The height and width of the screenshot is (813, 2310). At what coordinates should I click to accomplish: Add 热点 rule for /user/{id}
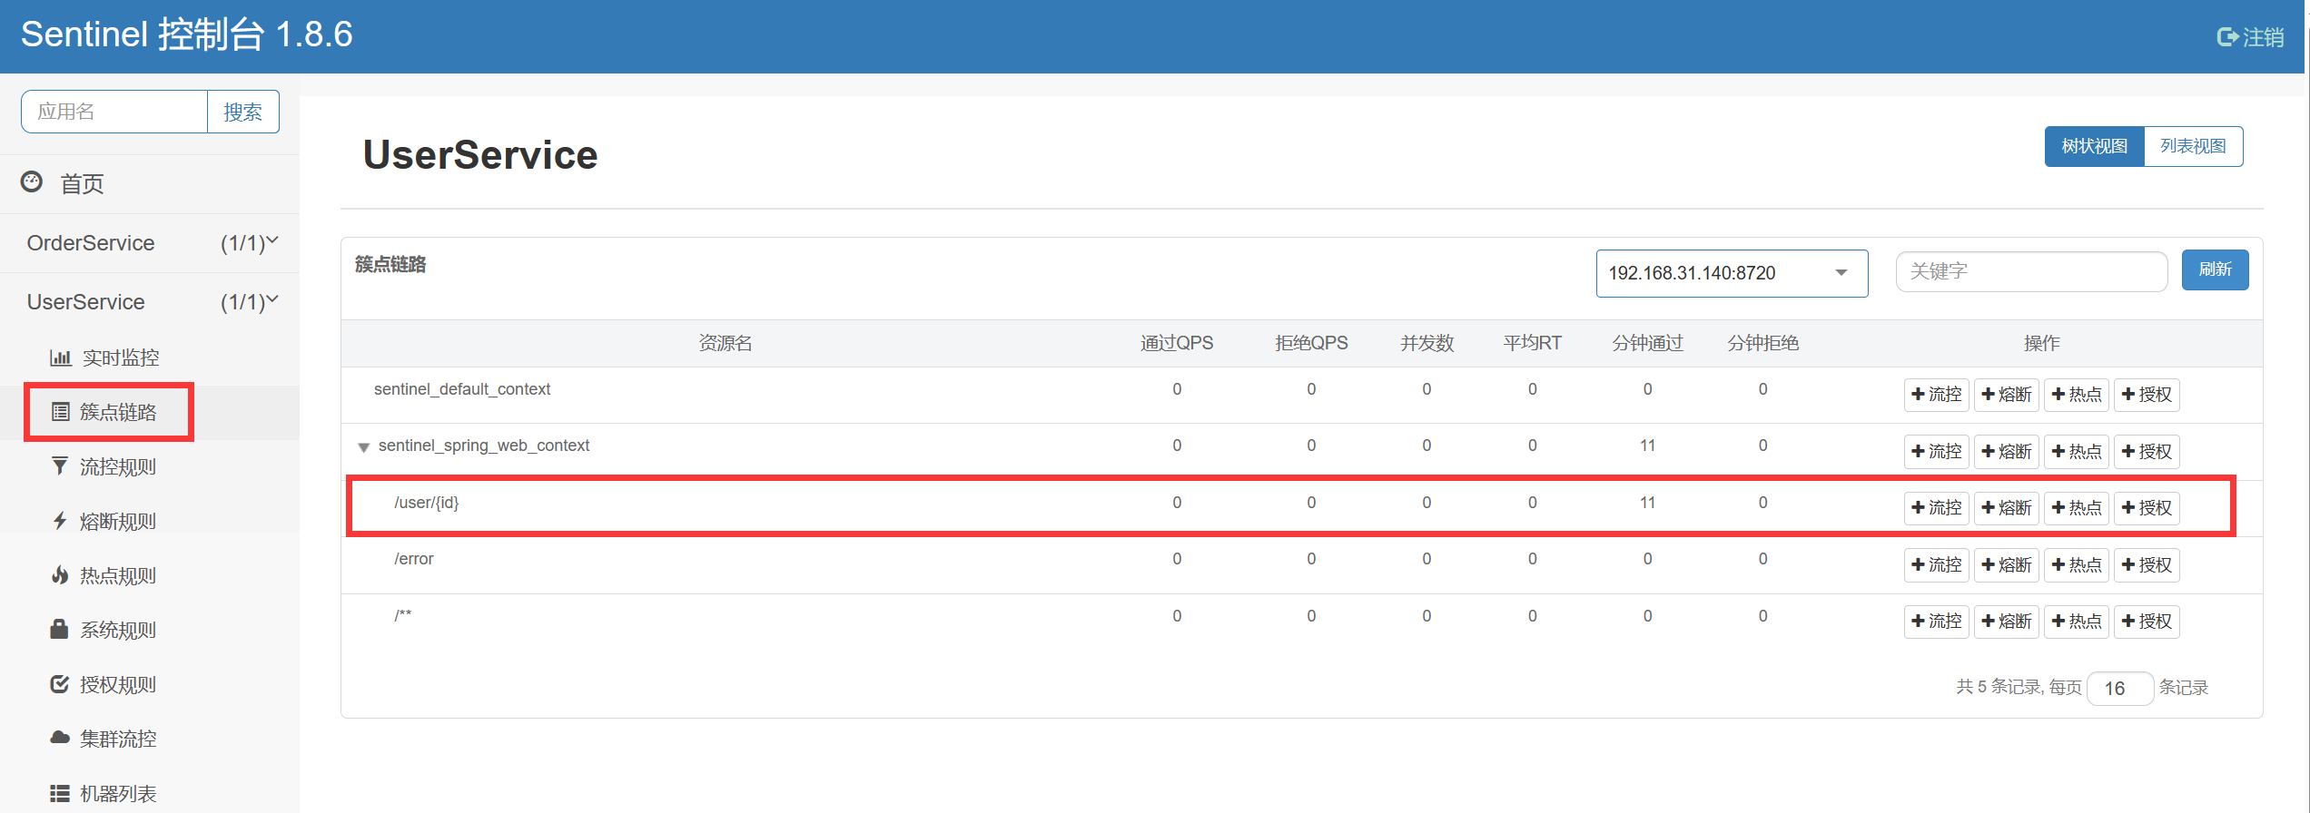pos(2077,508)
